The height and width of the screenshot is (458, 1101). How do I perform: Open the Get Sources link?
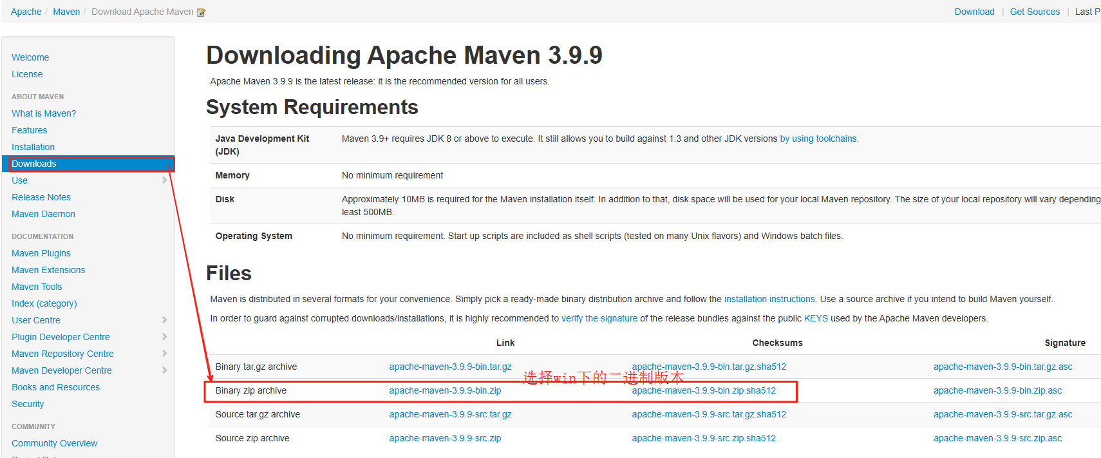tap(1035, 12)
